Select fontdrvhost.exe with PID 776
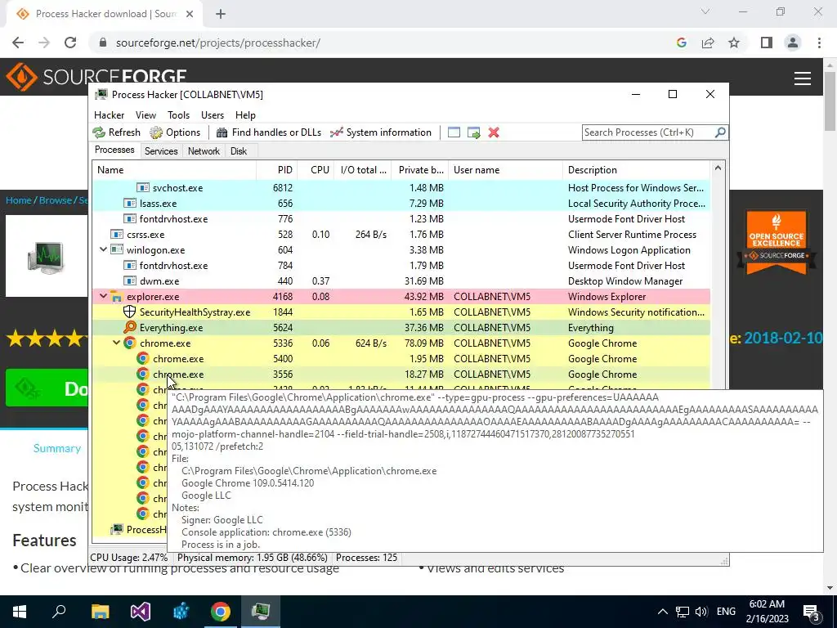The image size is (837, 628). pos(401,219)
